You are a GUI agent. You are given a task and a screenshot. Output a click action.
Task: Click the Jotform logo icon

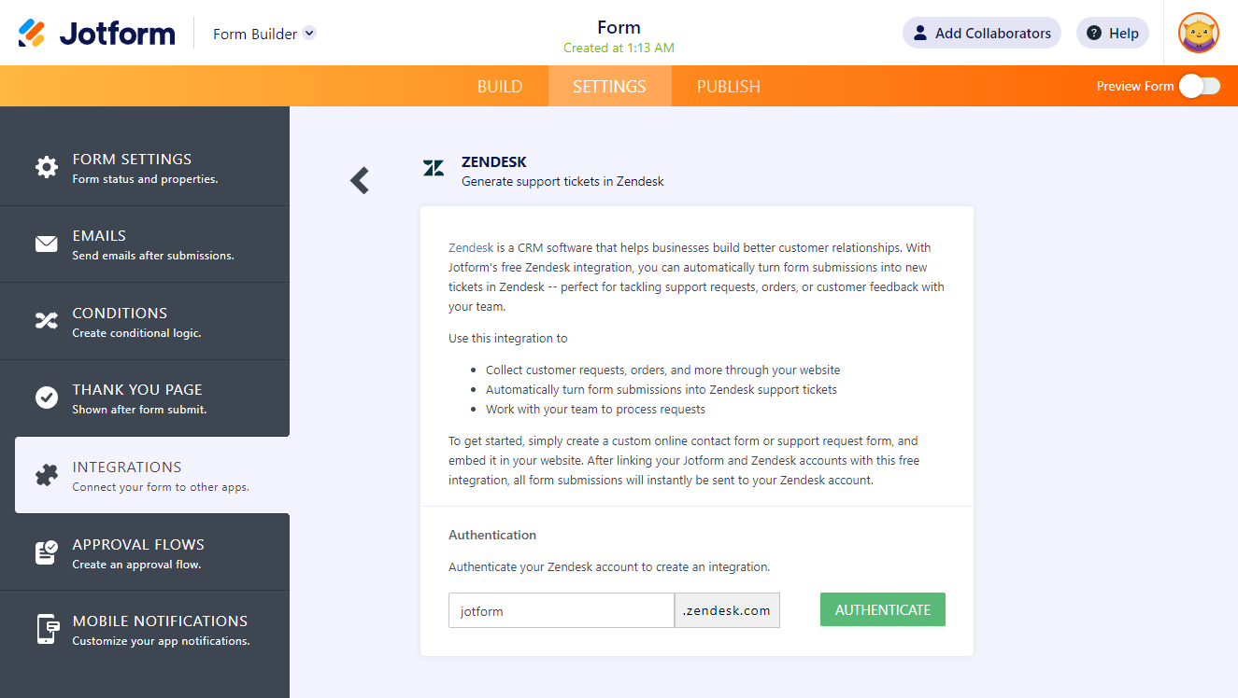tap(32, 34)
